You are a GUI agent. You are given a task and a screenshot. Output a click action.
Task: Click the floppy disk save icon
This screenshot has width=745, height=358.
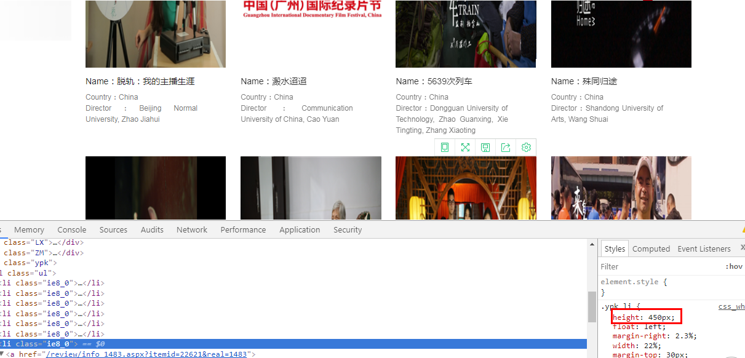click(x=485, y=148)
